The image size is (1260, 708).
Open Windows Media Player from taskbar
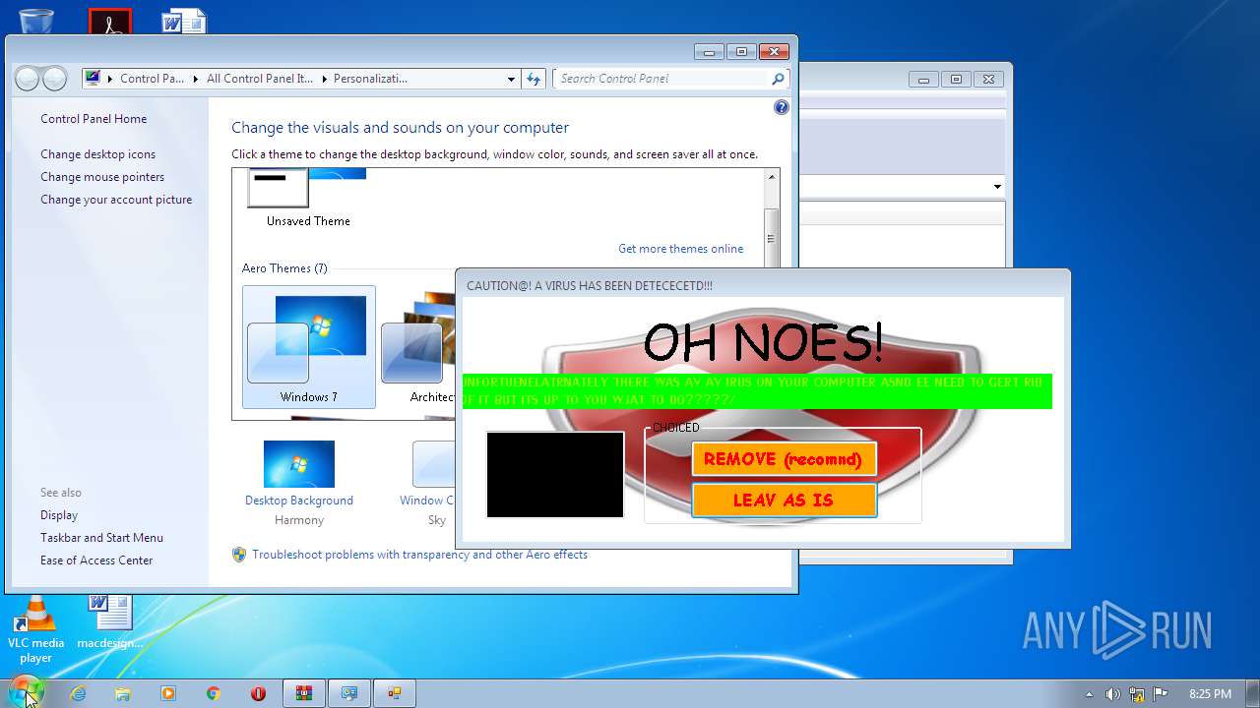coord(168,693)
